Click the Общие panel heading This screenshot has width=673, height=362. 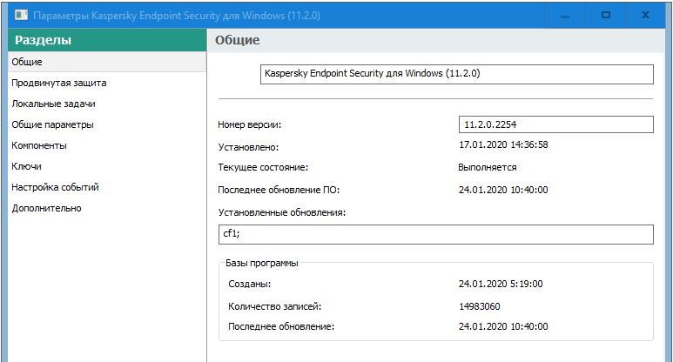(238, 40)
